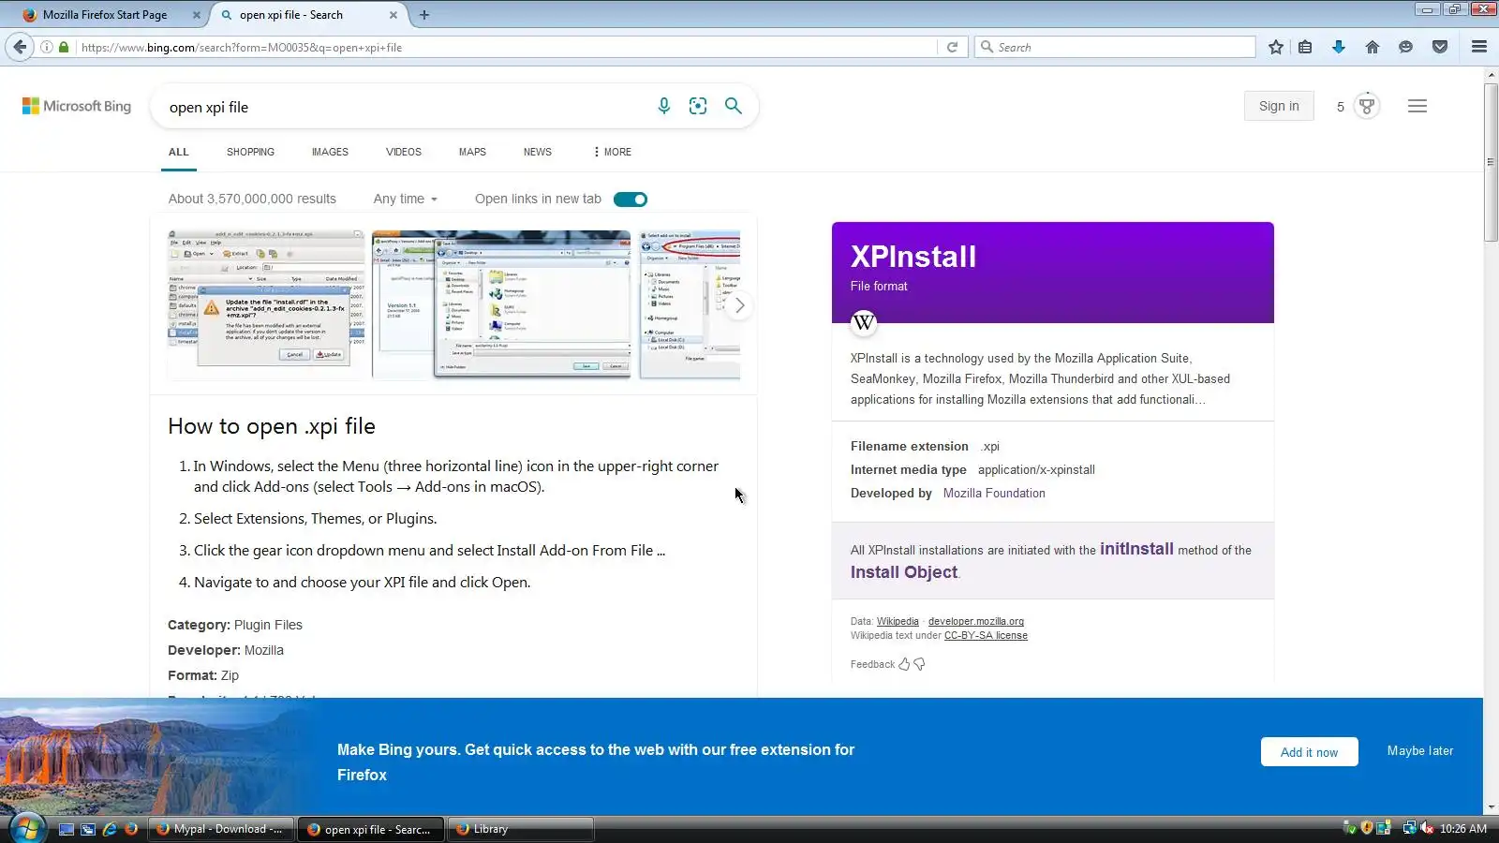This screenshot has height=843, width=1499.
Task: Switch to the SHOPPING tab
Action: point(250,152)
